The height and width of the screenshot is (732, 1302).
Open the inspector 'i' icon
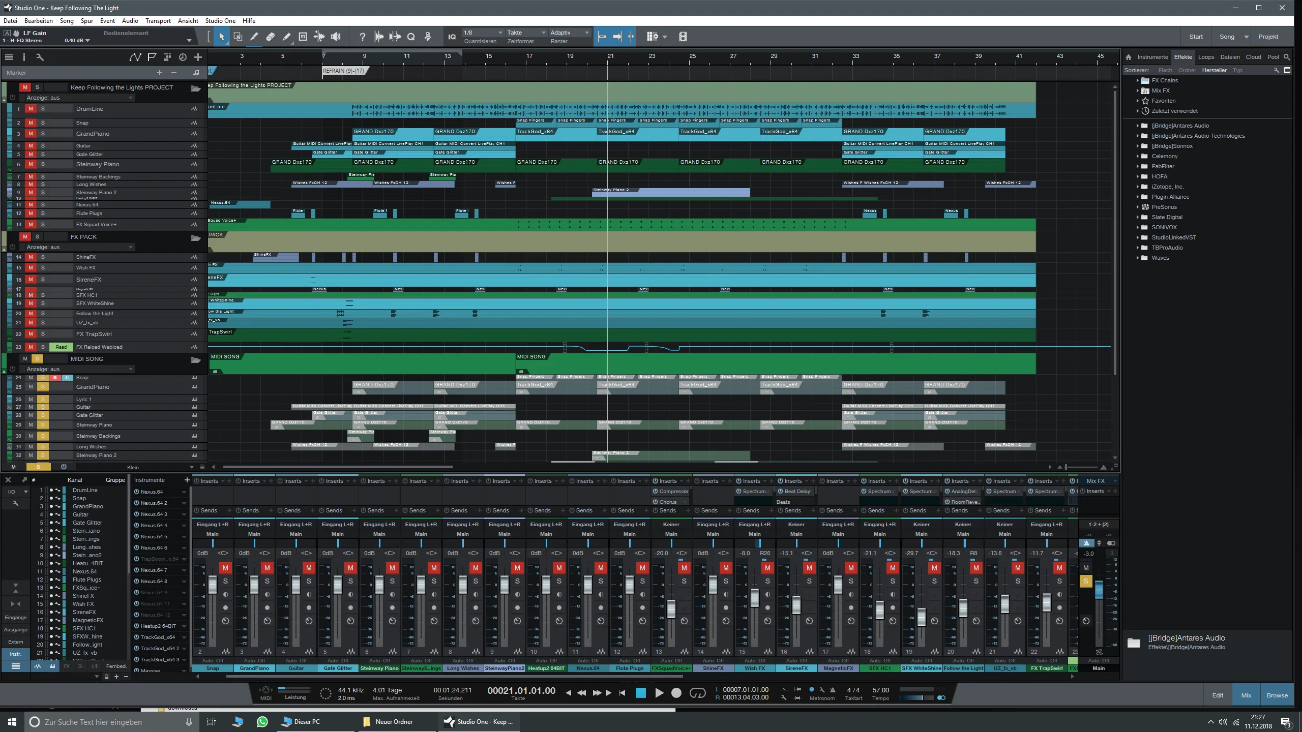tap(24, 57)
